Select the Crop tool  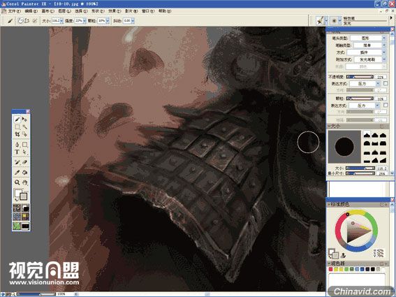pos(17,134)
